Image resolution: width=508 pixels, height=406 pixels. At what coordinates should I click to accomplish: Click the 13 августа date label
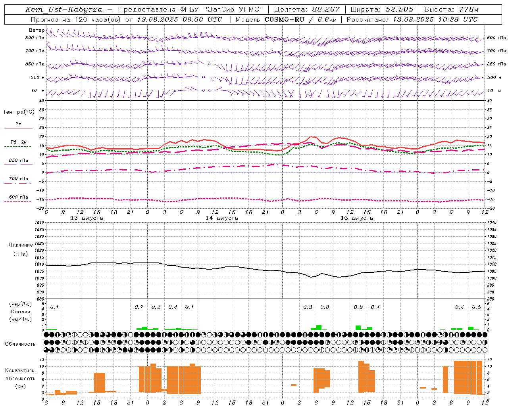[x=87, y=218]
